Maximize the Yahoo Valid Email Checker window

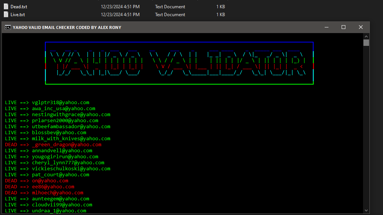point(343,27)
